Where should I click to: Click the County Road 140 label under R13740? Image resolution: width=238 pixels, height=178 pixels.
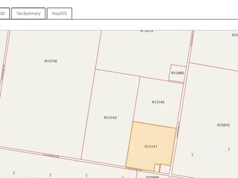(51, 156)
